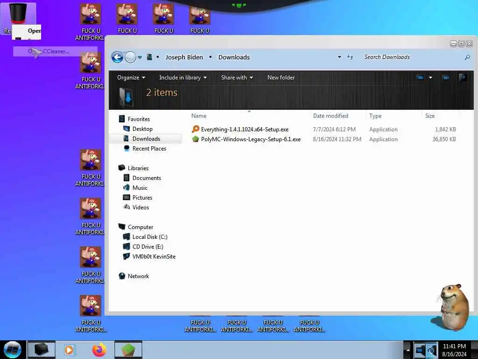
Task: Select Recent Places in the navigation pane
Action: click(x=149, y=148)
